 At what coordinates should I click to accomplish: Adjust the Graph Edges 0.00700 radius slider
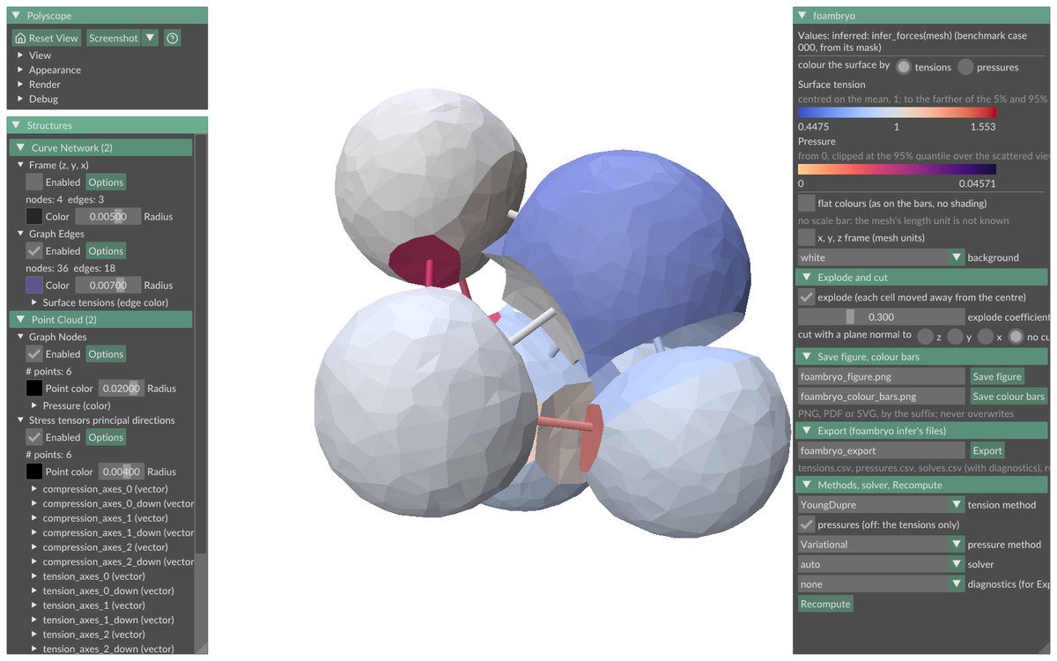coord(107,285)
